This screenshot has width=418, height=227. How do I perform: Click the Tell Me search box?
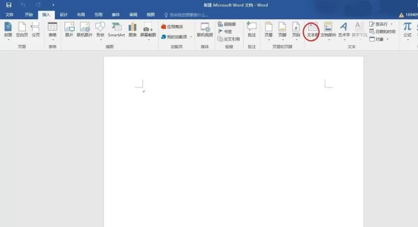[186, 15]
